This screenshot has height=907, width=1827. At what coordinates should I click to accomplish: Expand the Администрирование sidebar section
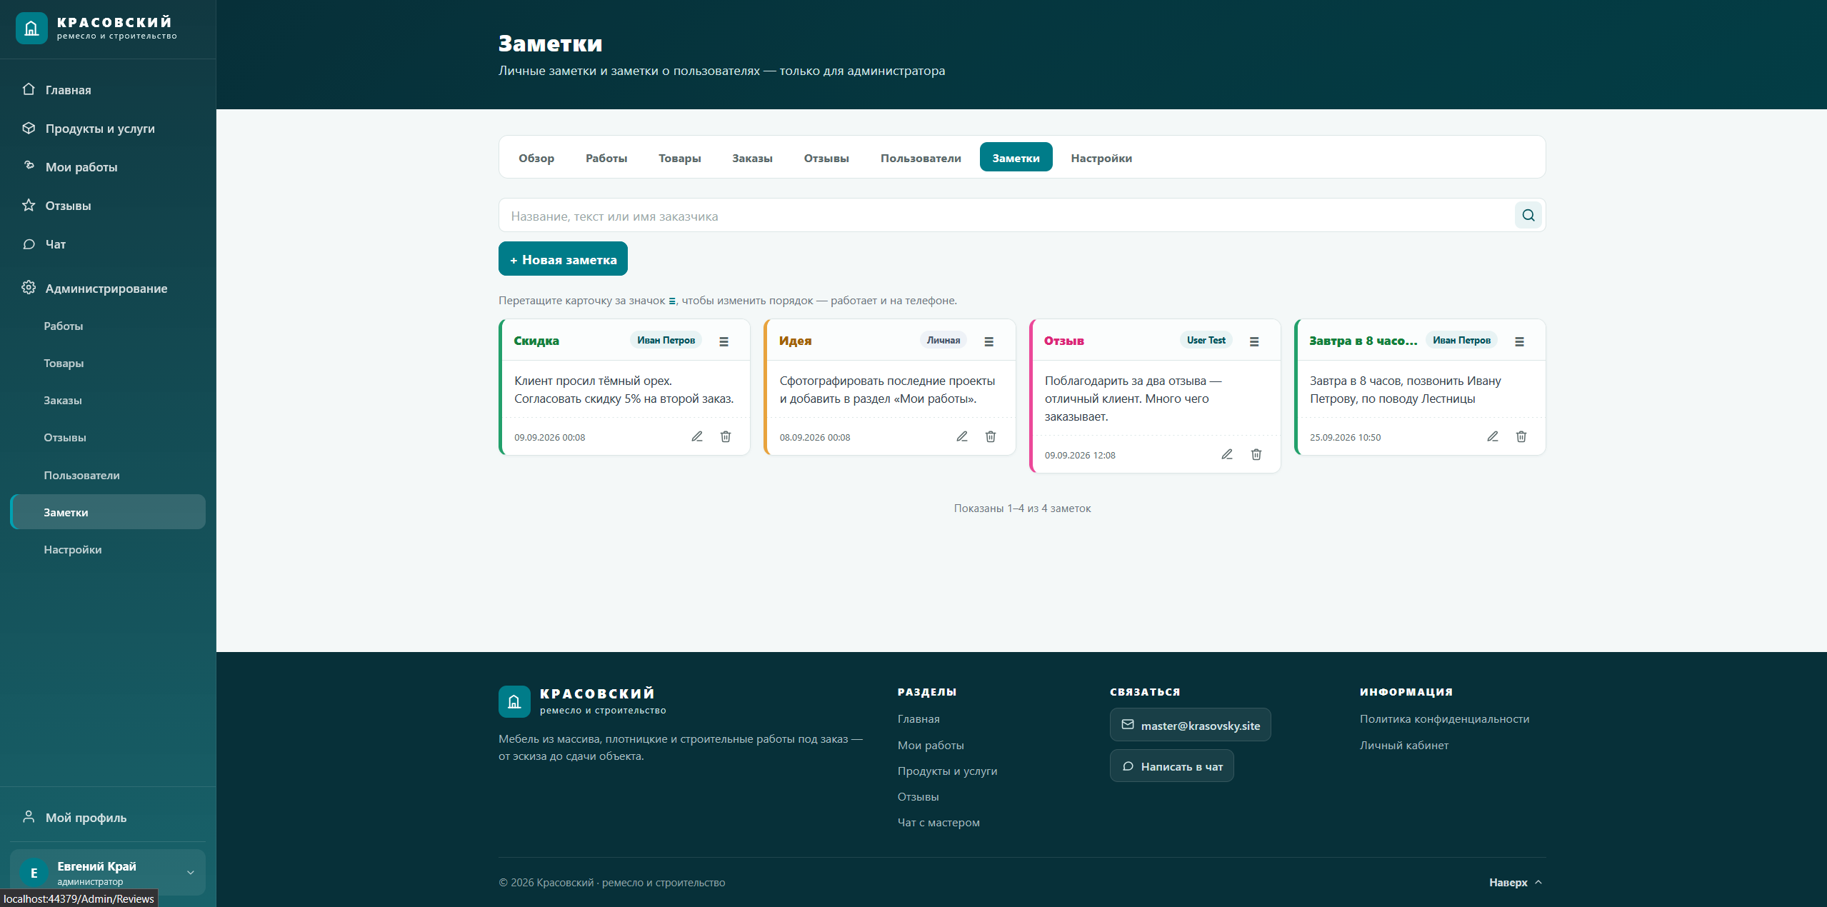tap(108, 288)
